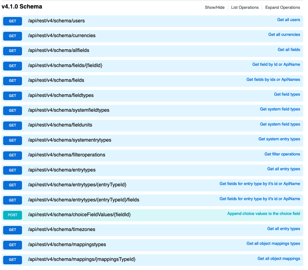Click 'Get fields by ids or ApiNames' description

pyautogui.click(x=273, y=79)
